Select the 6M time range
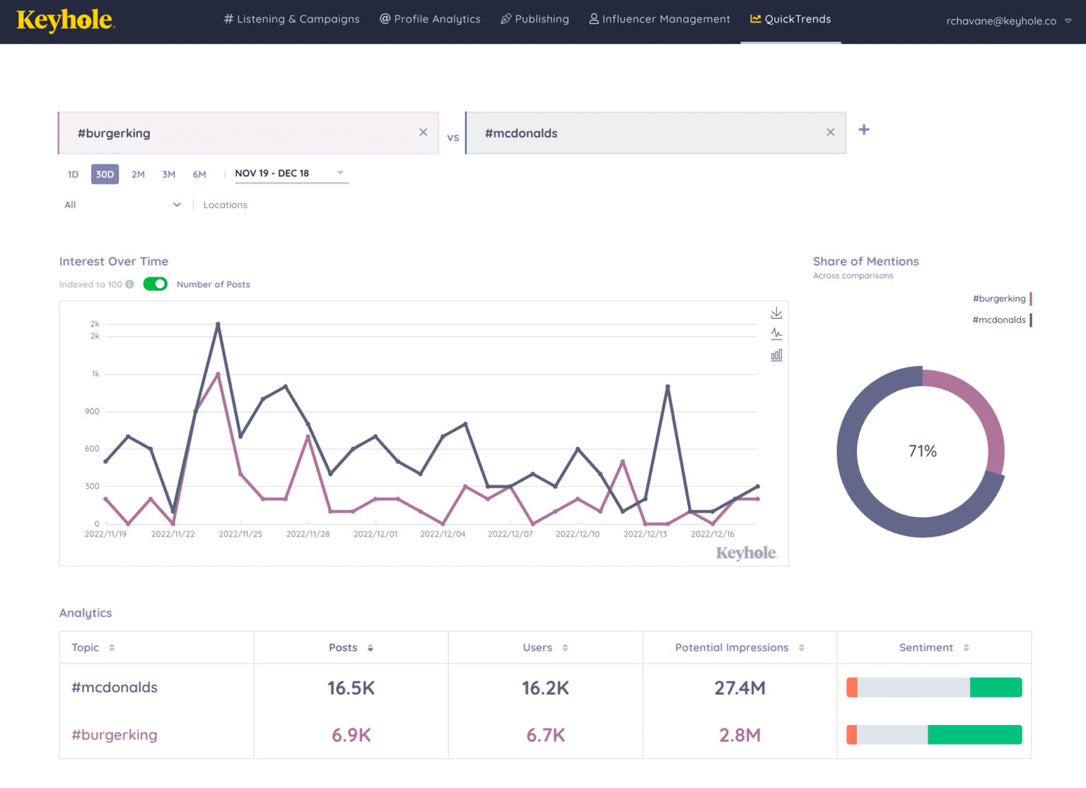 [x=199, y=174]
